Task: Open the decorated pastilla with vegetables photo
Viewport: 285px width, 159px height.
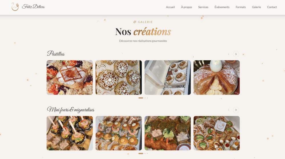Action: pos(70,77)
